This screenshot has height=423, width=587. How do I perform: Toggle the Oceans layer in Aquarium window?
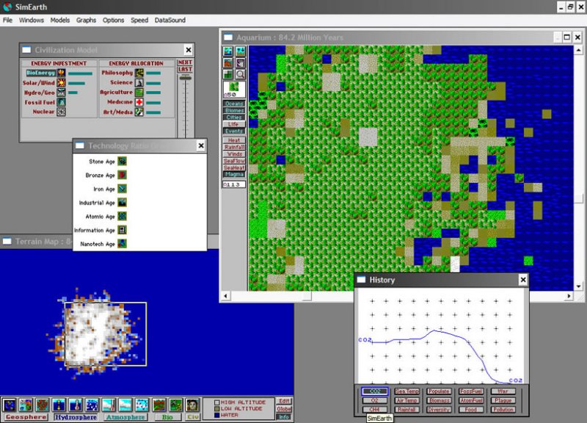click(234, 104)
